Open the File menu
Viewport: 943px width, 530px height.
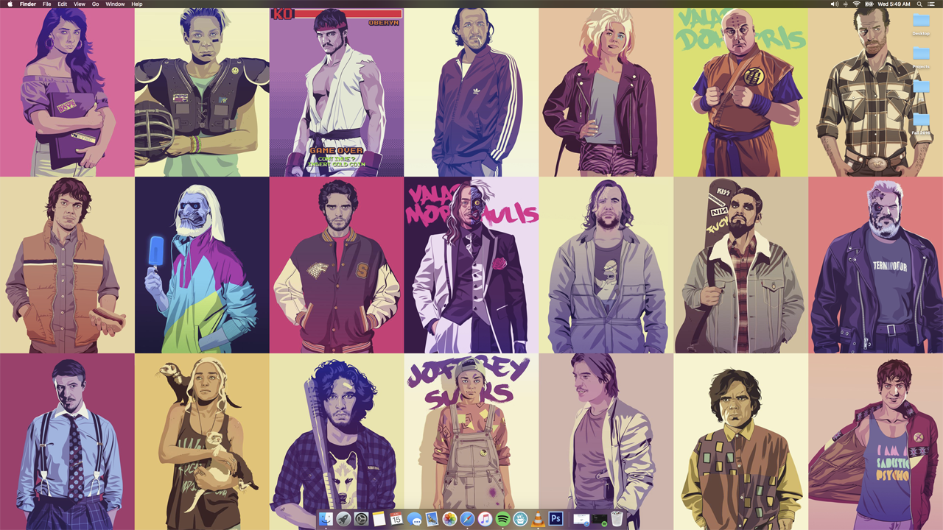[x=46, y=4]
